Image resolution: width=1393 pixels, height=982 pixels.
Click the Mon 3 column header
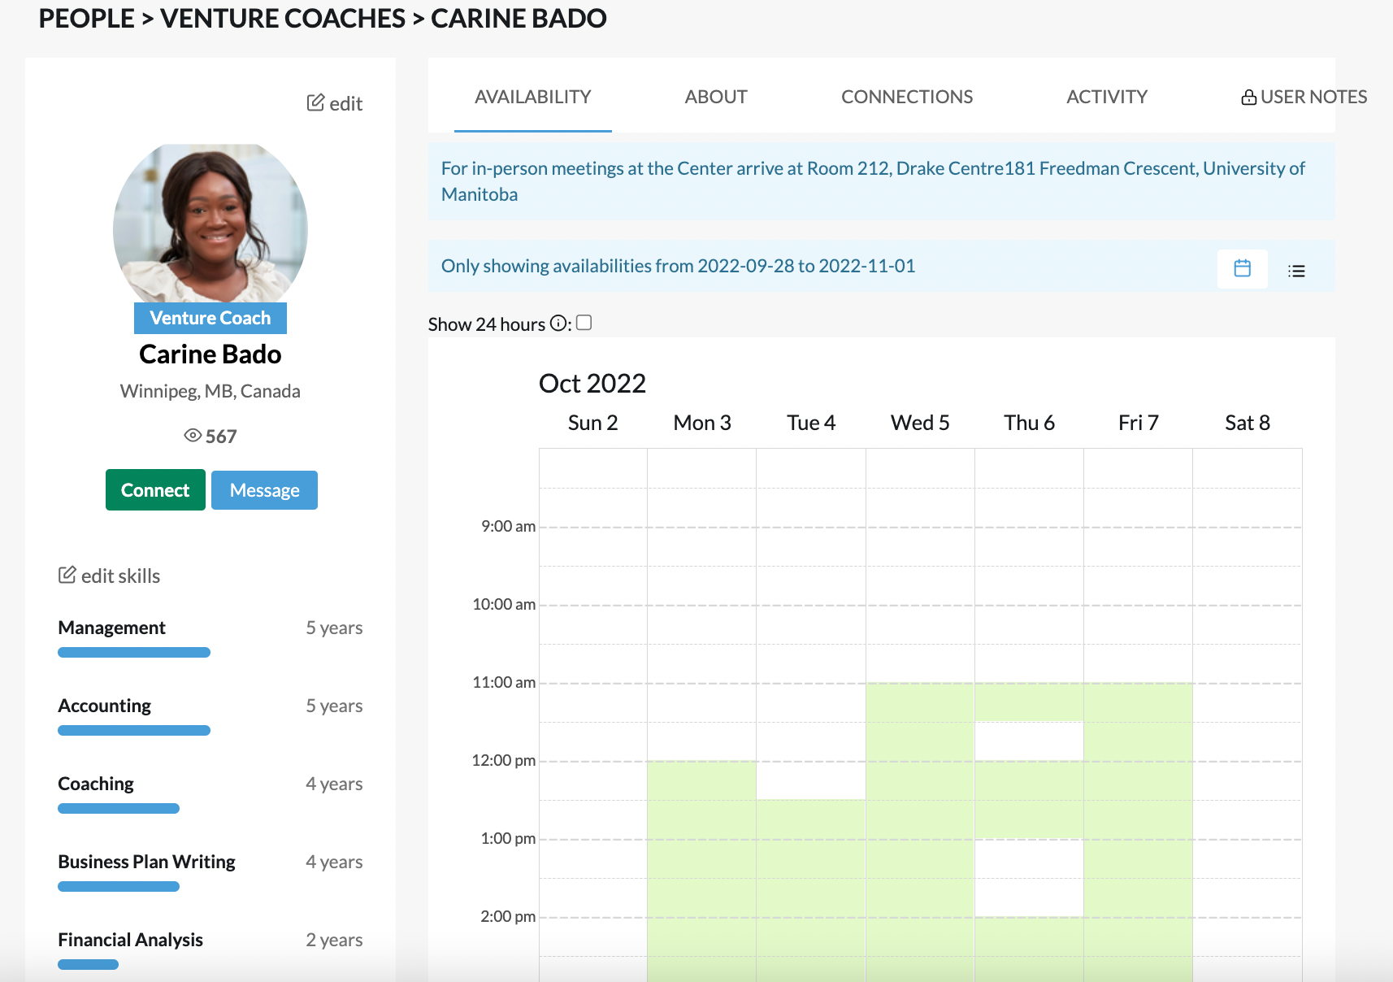[x=702, y=423]
